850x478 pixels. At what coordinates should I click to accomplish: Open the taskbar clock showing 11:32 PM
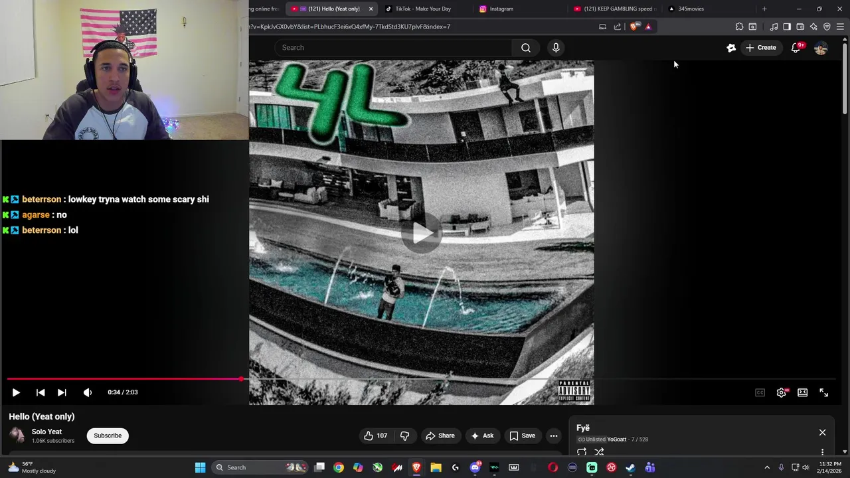pyautogui.click(x=829, y=467)
